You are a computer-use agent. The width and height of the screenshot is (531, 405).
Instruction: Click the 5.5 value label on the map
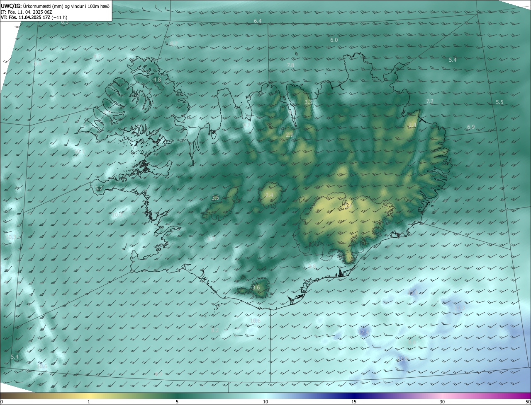click(499, 102)
